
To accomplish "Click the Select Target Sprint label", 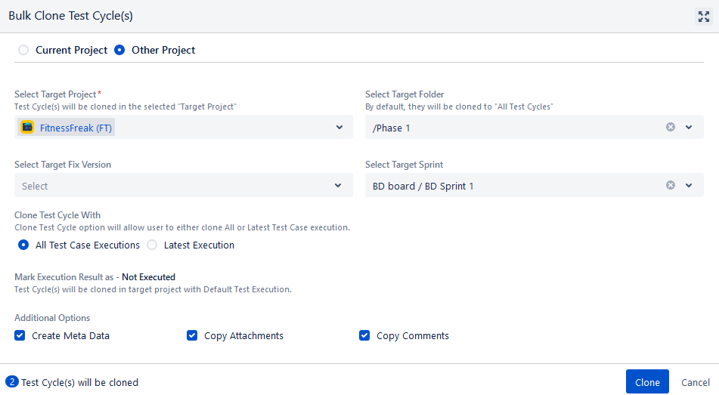I will point(404,165).
